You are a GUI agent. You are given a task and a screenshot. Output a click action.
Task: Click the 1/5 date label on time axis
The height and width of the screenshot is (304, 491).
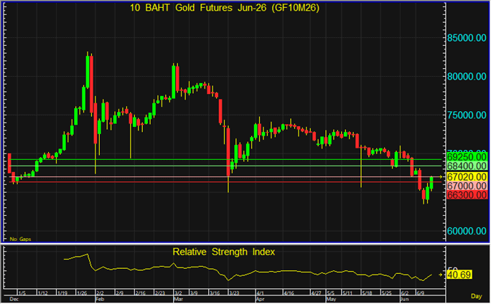(x=22, y=293)
